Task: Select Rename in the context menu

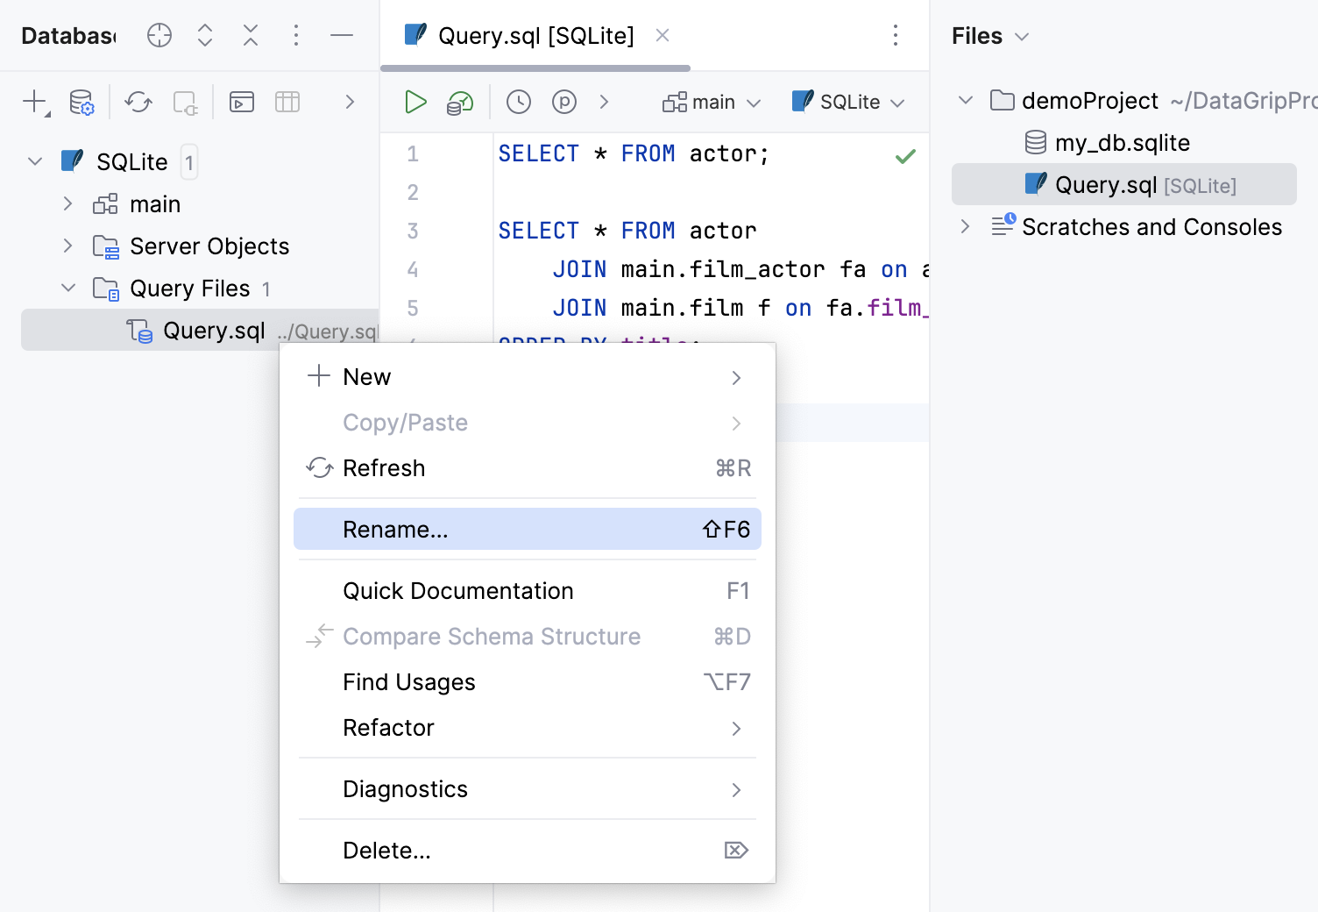Action: point(395,529)
